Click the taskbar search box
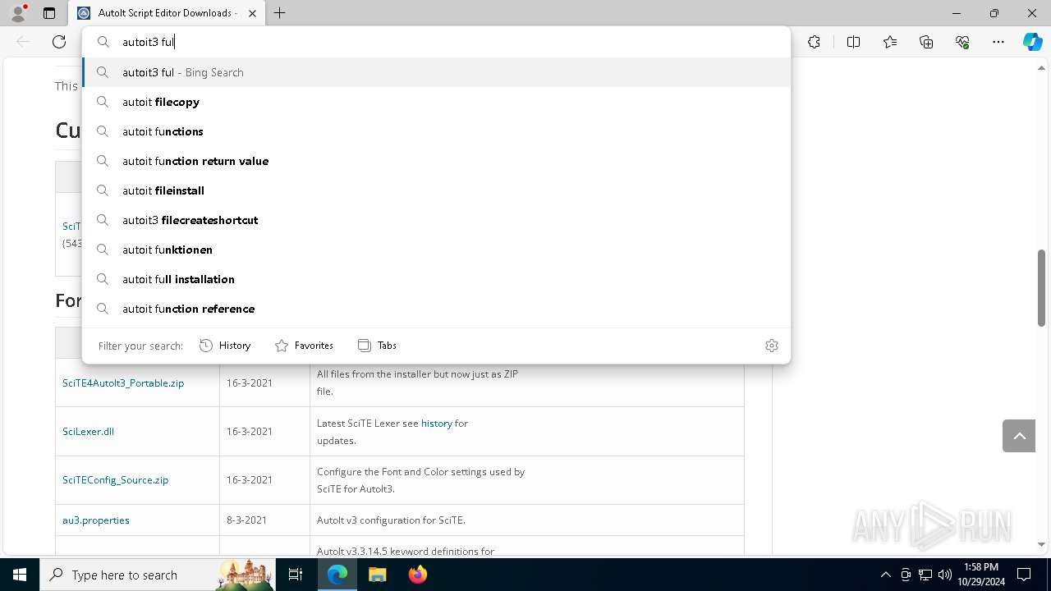 point(158,575)
